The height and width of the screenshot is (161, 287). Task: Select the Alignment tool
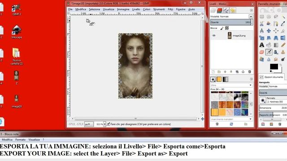[276, 31]
